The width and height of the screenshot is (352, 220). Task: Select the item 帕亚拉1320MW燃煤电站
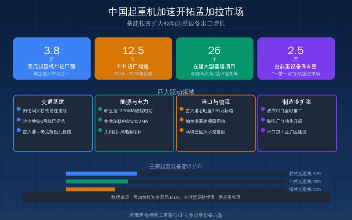pyautogui.click(x=128, y=111)
